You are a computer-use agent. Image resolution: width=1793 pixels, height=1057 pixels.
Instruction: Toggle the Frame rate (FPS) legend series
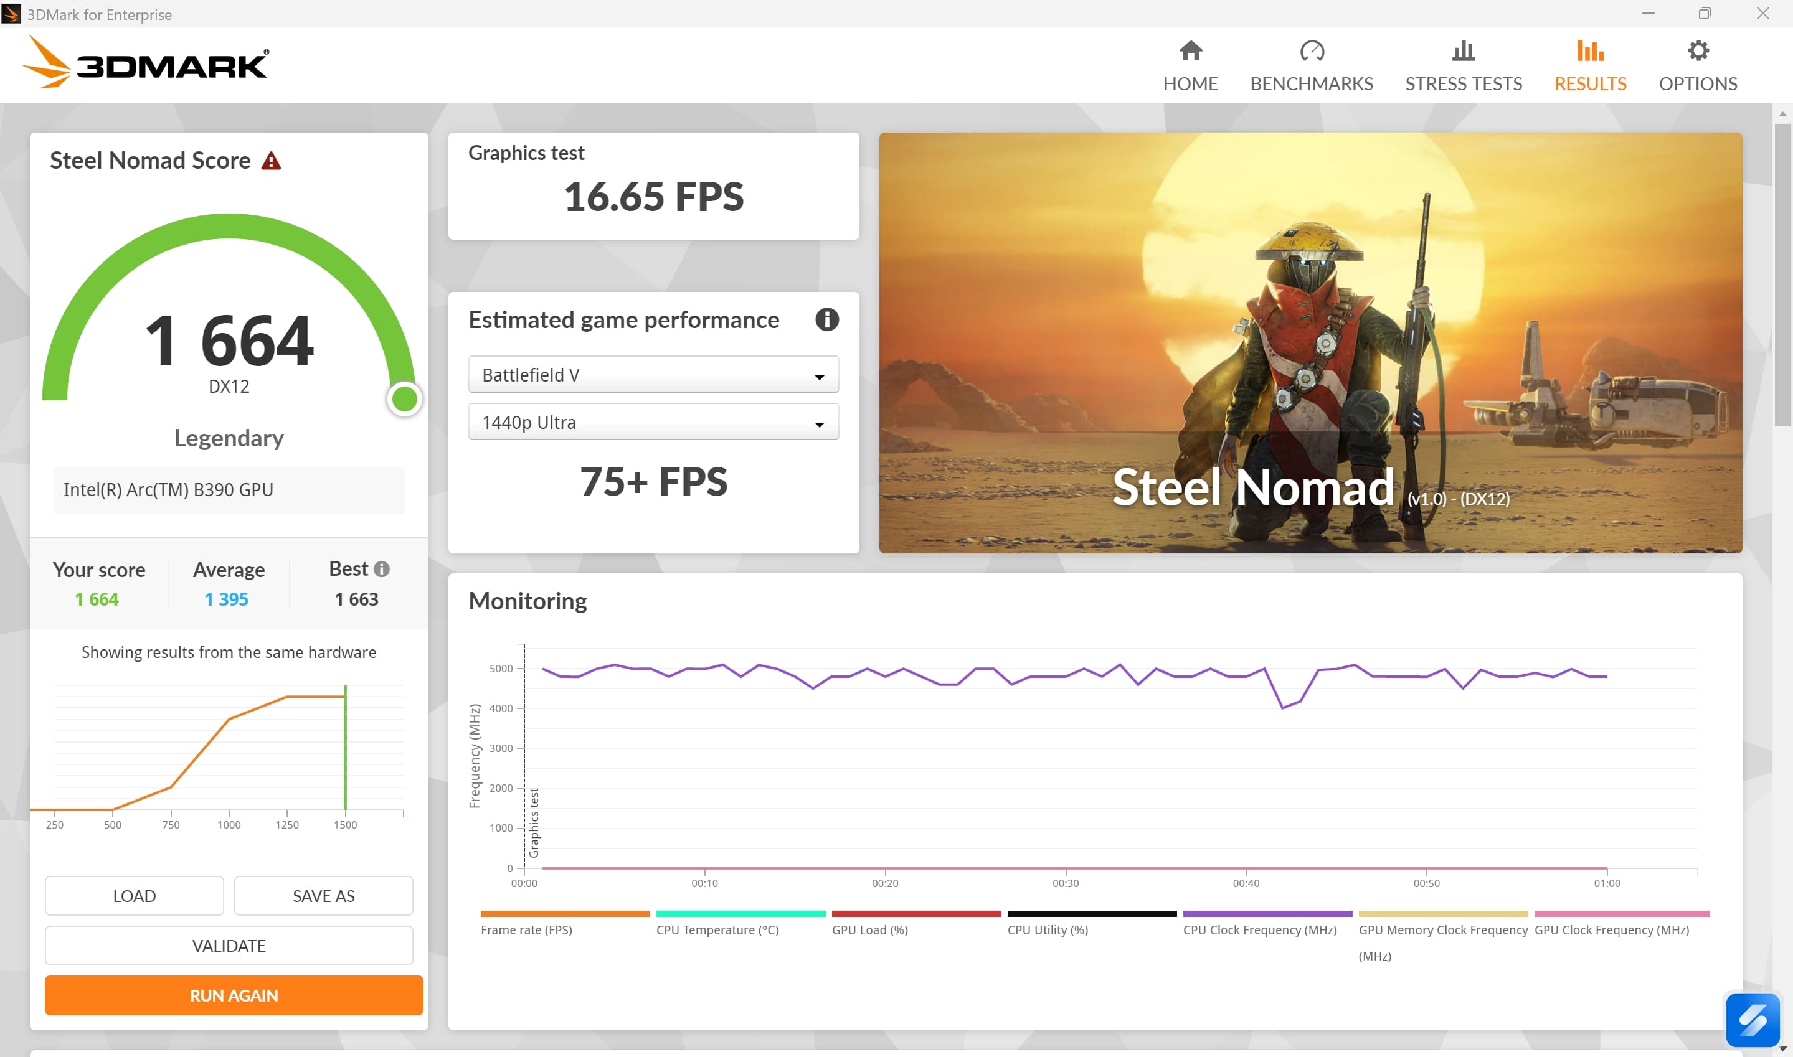(x=526, y=929)
